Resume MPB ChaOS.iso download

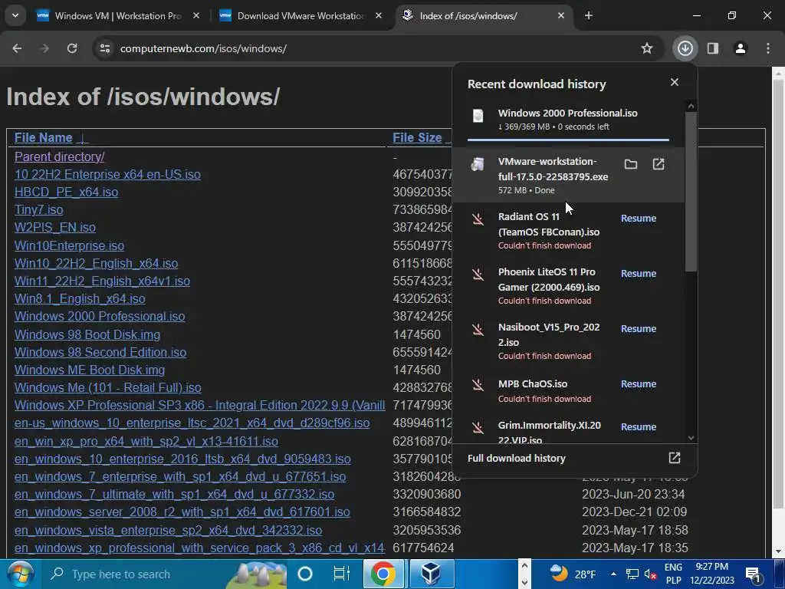pos(639,383)
